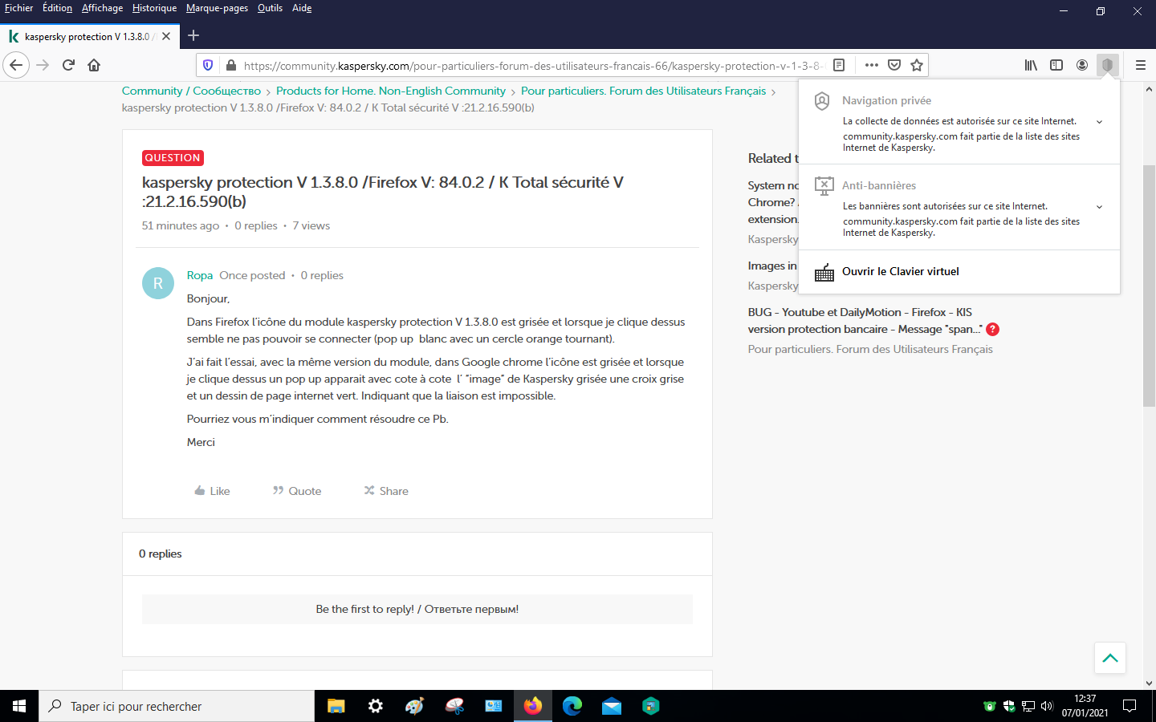1156x722 pixels.
Task: Expand Anti-bannières banner settings
Action: point(1099,207)
